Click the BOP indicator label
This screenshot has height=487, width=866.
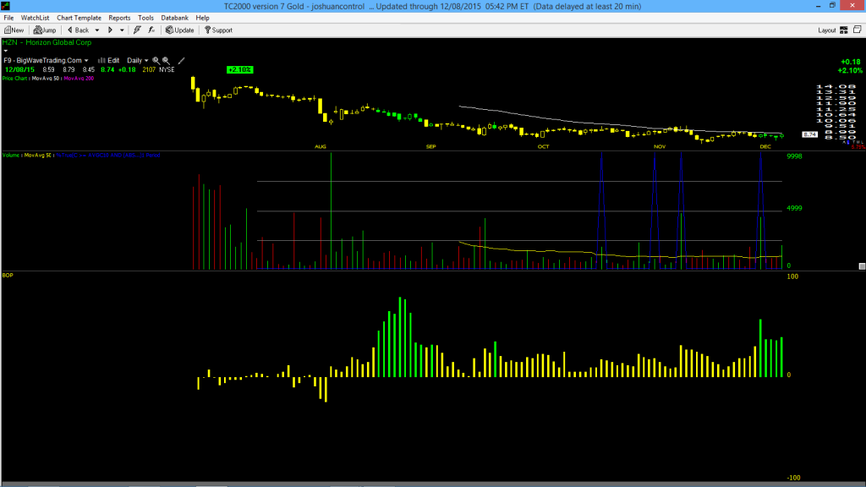(x=8, y=275)
